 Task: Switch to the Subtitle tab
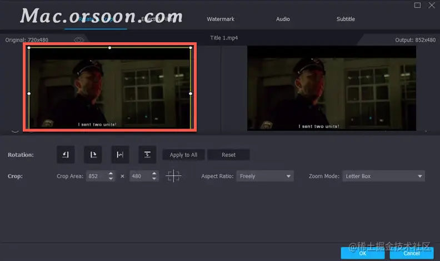point(346,19)
